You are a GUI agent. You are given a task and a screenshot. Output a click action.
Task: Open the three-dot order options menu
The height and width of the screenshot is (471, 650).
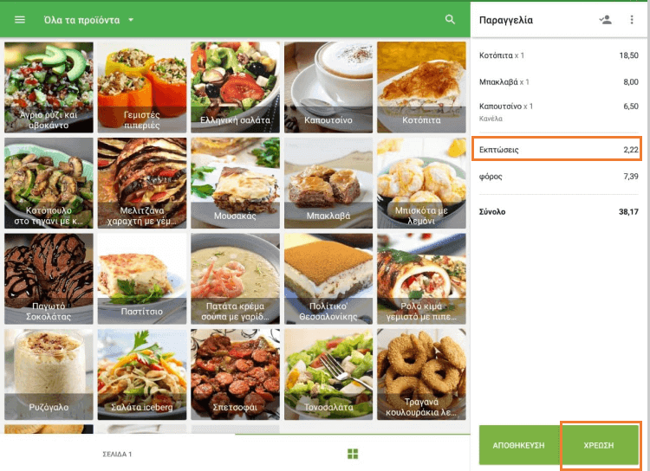631,19
